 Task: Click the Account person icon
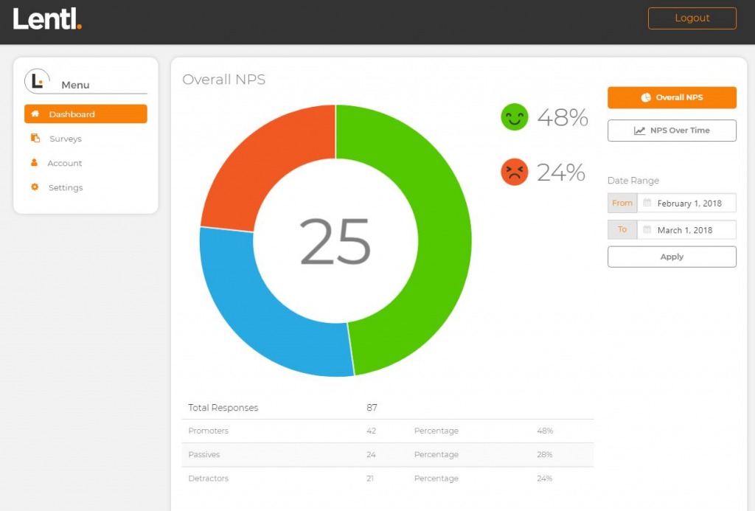pos(34,163)
